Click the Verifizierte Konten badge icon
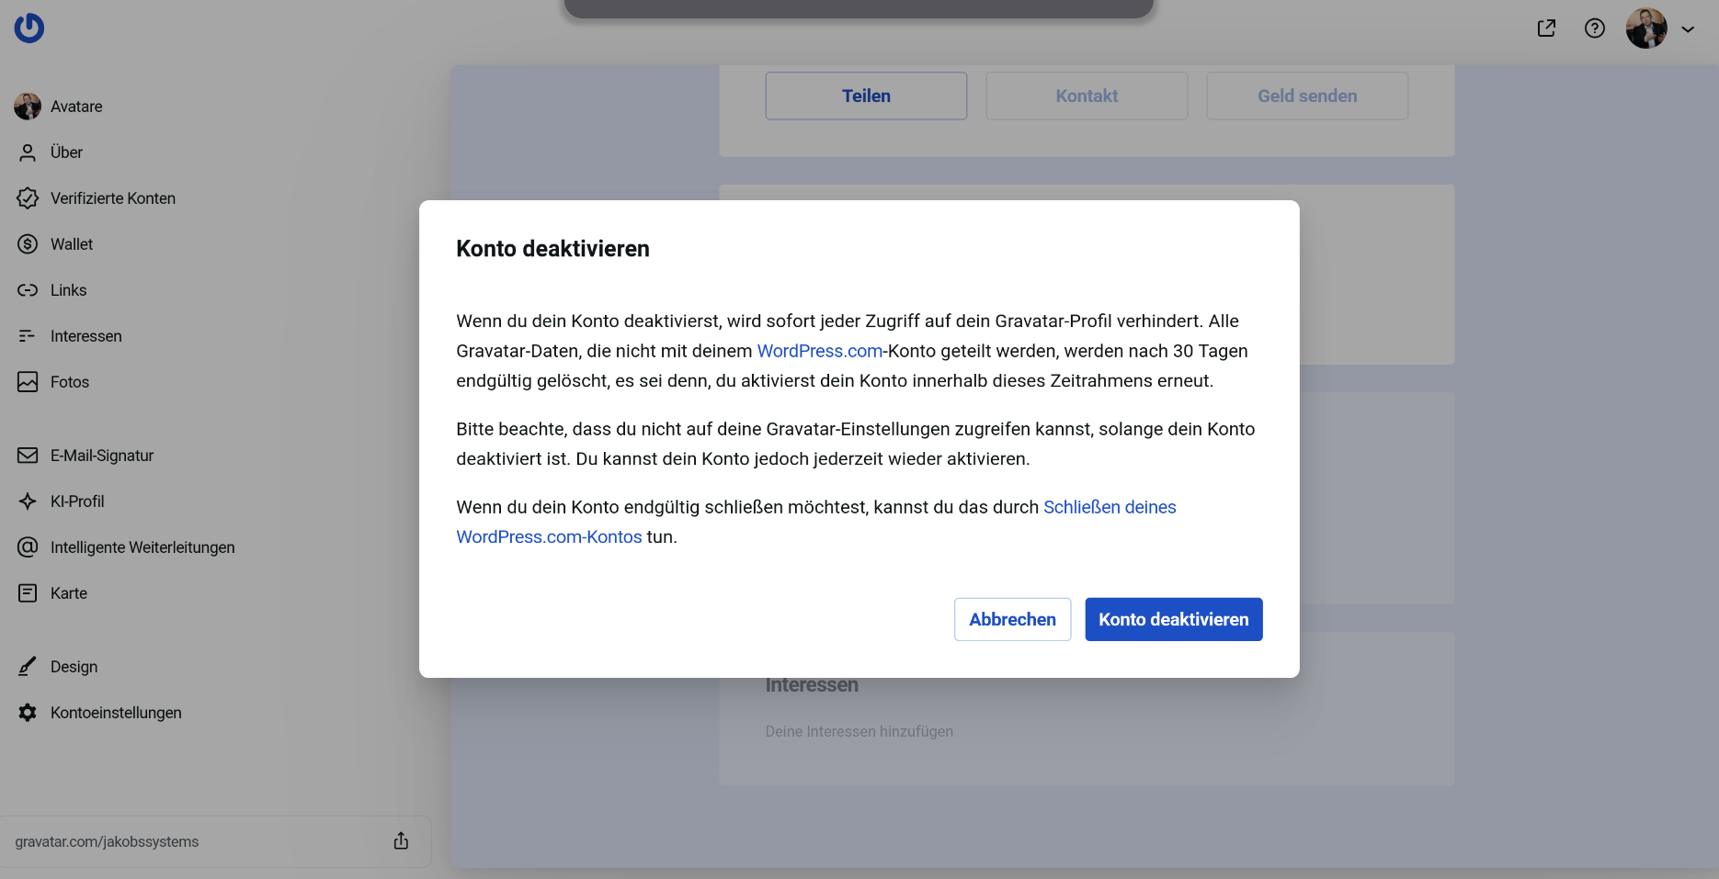 [x=28, y=198]
